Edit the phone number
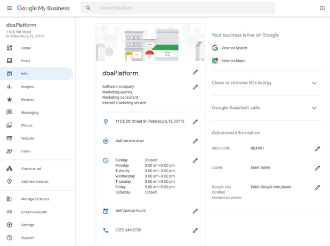Viewport: 330px width, 246px height. (x=195, y=231)
